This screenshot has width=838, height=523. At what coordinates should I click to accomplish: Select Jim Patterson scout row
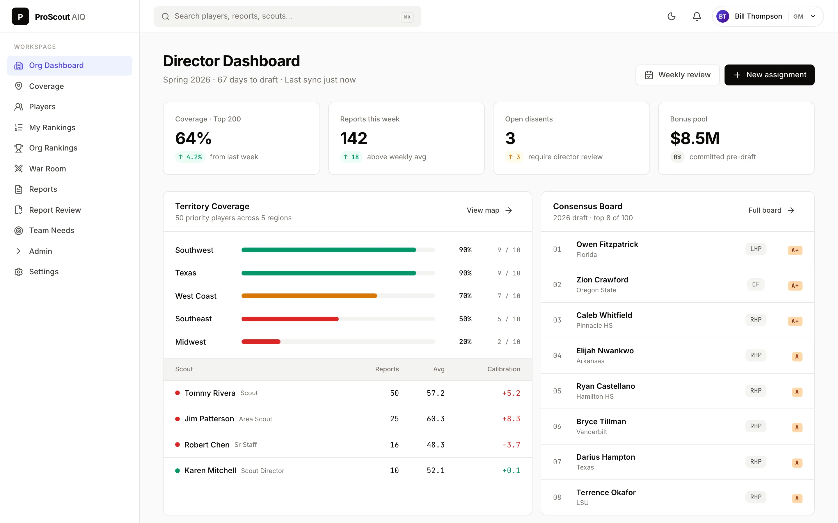347,419
